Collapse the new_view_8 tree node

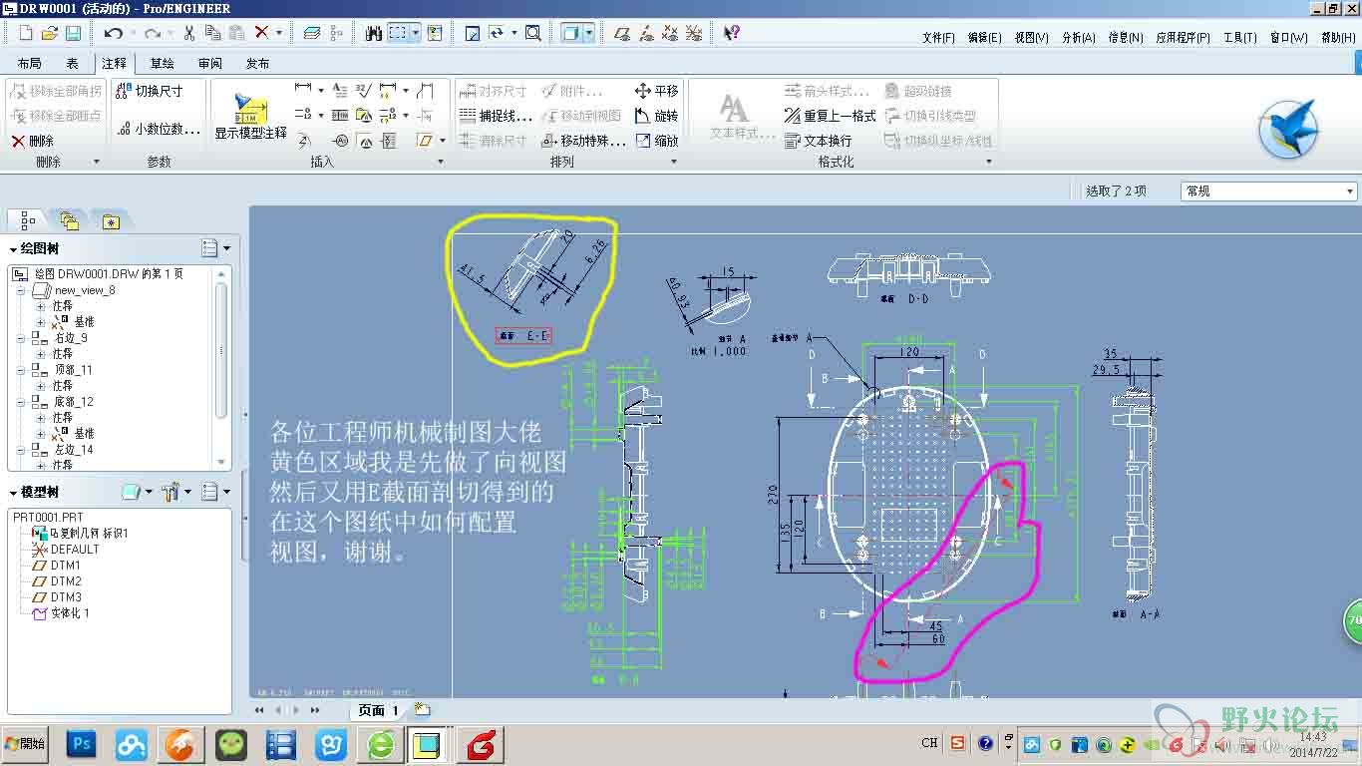(21, 290)
